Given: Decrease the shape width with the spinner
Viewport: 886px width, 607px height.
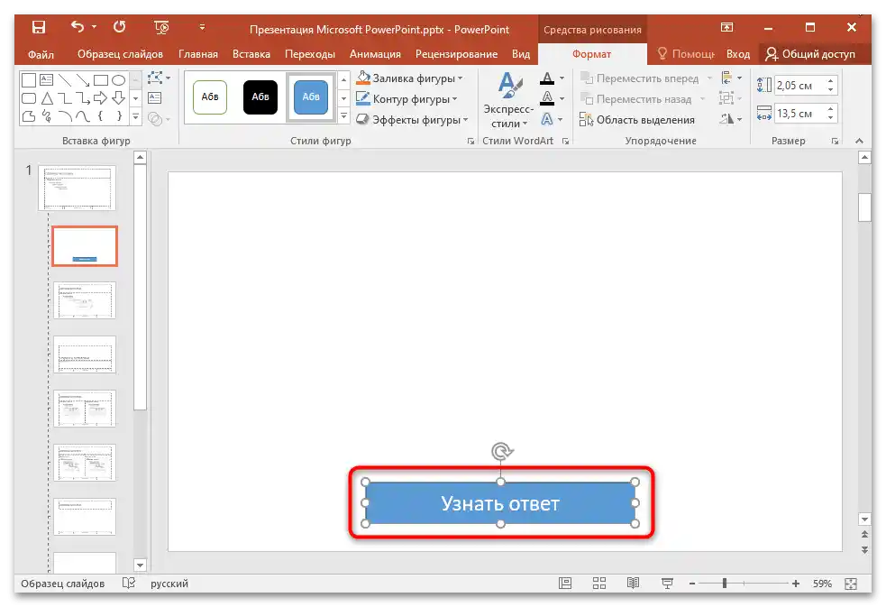Looking at the screenshot, I should click(831, 118).
